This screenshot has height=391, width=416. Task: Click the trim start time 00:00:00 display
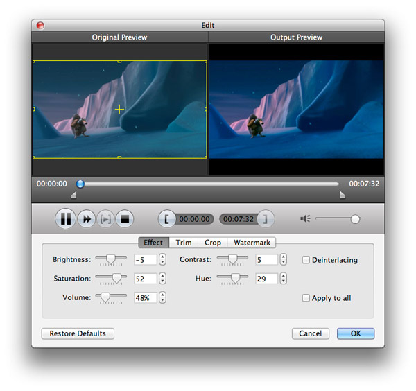[x=194, y=219]
